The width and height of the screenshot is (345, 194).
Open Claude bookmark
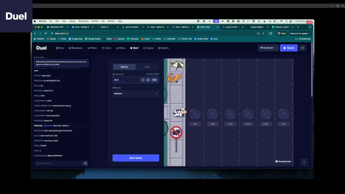click(51, 39)
